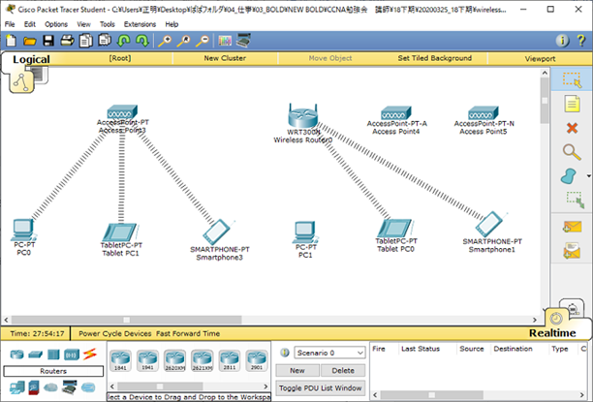This screenshot has width=593, height=402.
Task: Reset zoom with the middle magnifier
Action: (184, 41)
